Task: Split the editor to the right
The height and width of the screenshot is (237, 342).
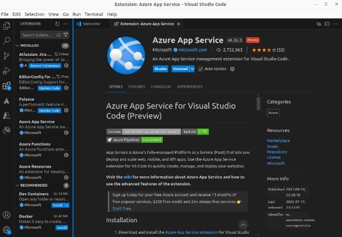Action: 327,24
